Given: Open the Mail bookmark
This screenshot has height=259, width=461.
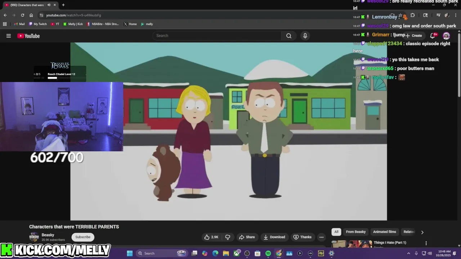Looking at the screenshot, I should tap(19, 24).
